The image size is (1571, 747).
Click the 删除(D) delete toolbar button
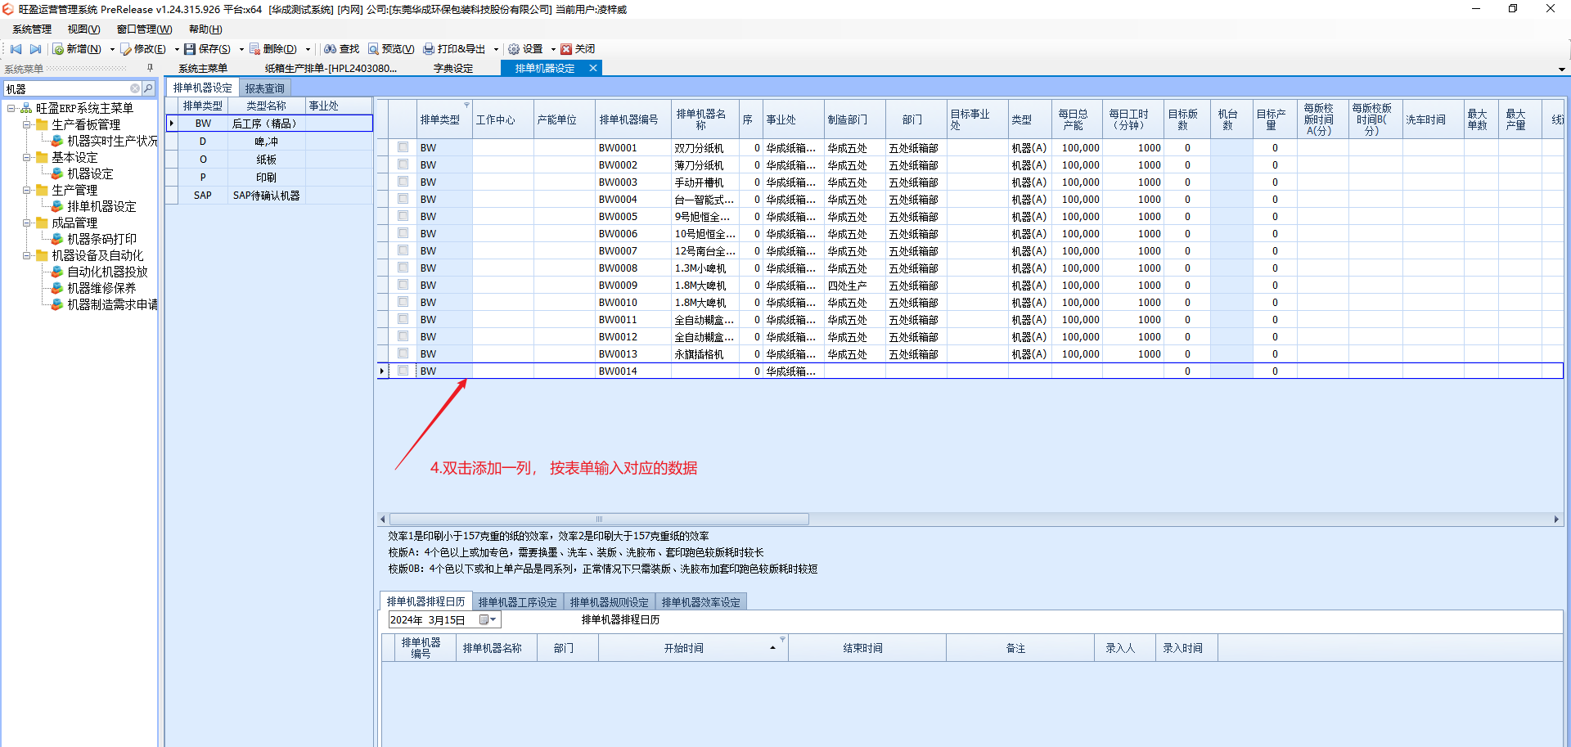point(273,49)
